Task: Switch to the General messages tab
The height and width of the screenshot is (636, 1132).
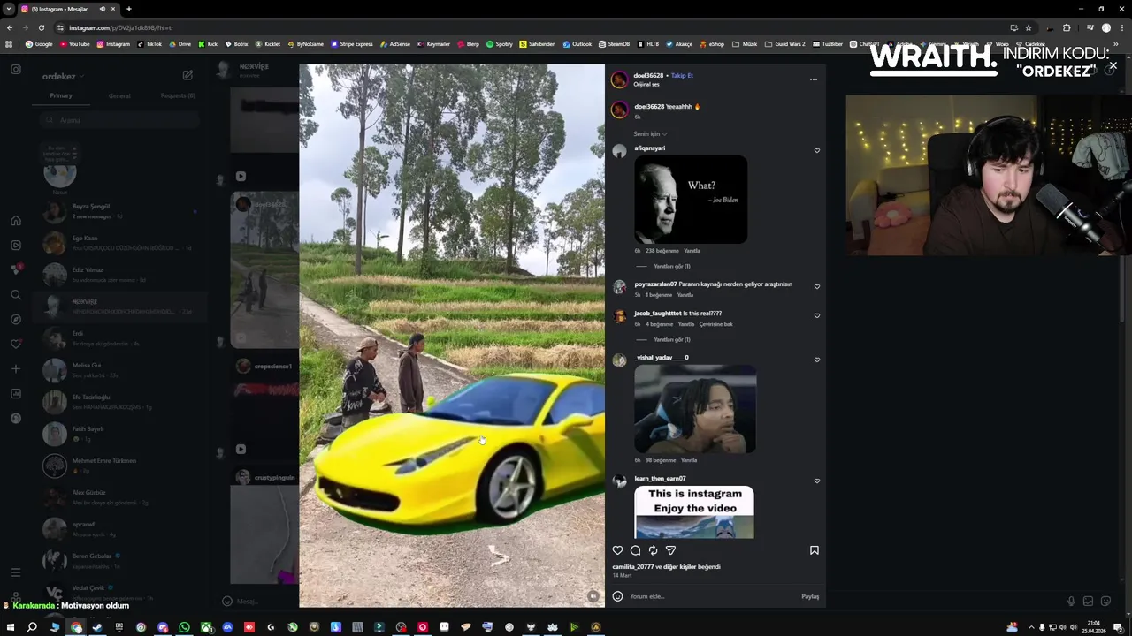Action: [x=119, y=95]
